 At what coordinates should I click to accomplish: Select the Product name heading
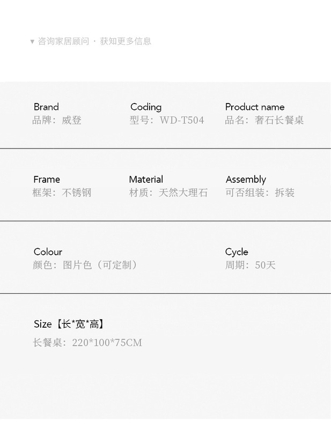tap(255, 107)
